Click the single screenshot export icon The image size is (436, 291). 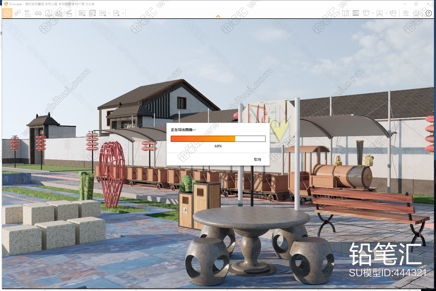[x=82, y=13]
